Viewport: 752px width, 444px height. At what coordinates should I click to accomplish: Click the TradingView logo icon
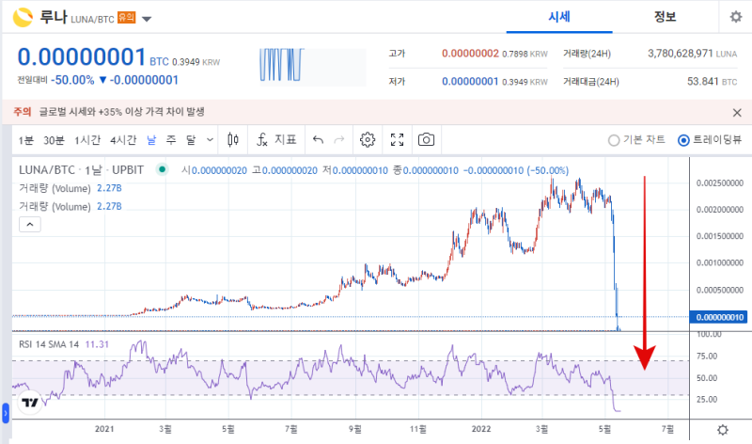30,403
